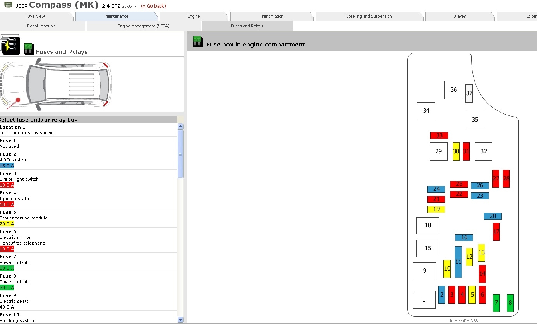Click yellow fuse 13 in the diagram
Viewport: 537px width, 324px height.
[x=482, y=252]
